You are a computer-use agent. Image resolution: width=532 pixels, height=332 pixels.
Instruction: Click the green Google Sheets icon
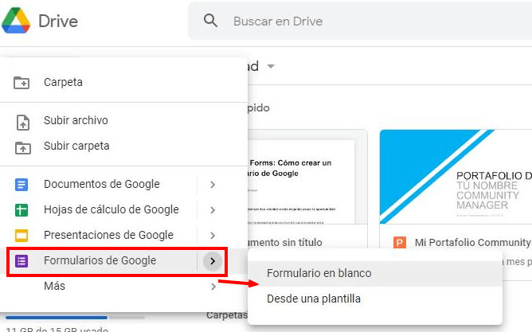coord(22,210)
